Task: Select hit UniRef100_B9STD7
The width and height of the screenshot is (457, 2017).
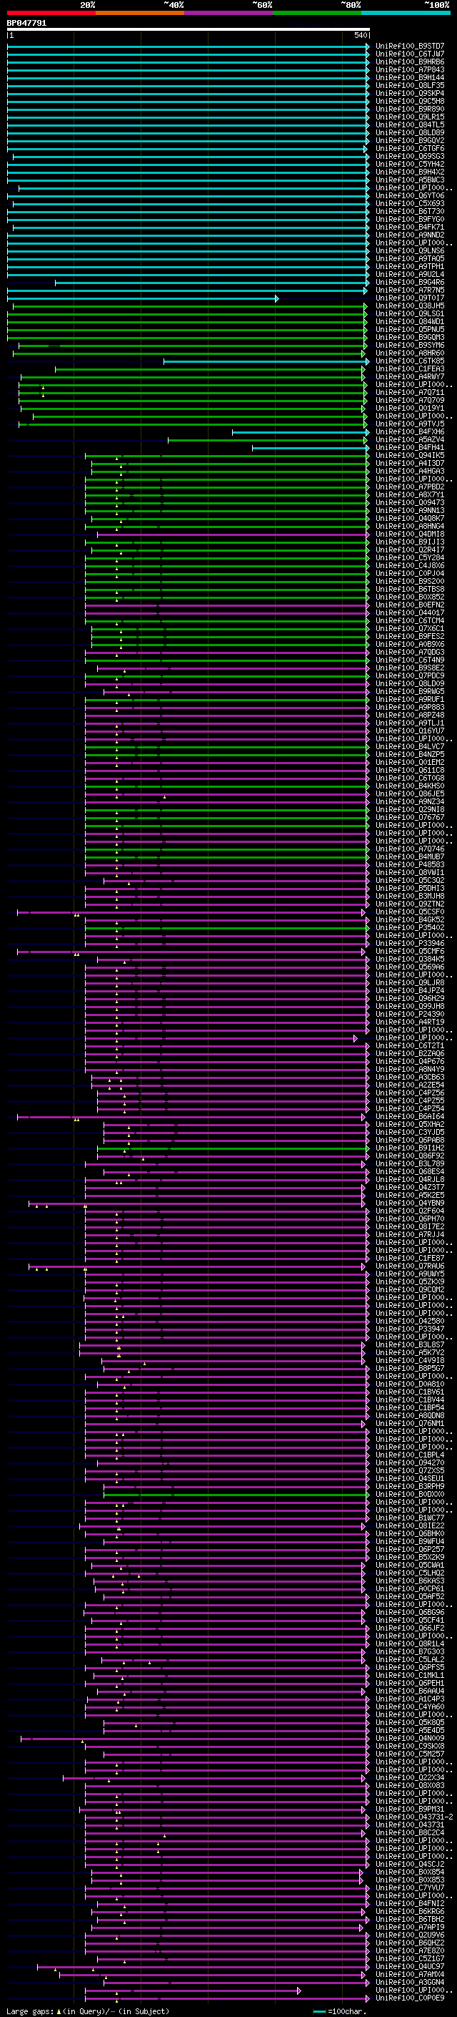Action: [x=409, y=47]
